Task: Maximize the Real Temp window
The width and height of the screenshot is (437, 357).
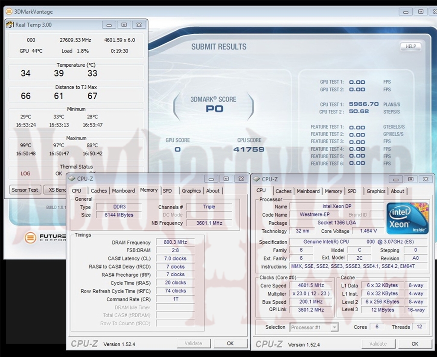Action: coord(124,25)
